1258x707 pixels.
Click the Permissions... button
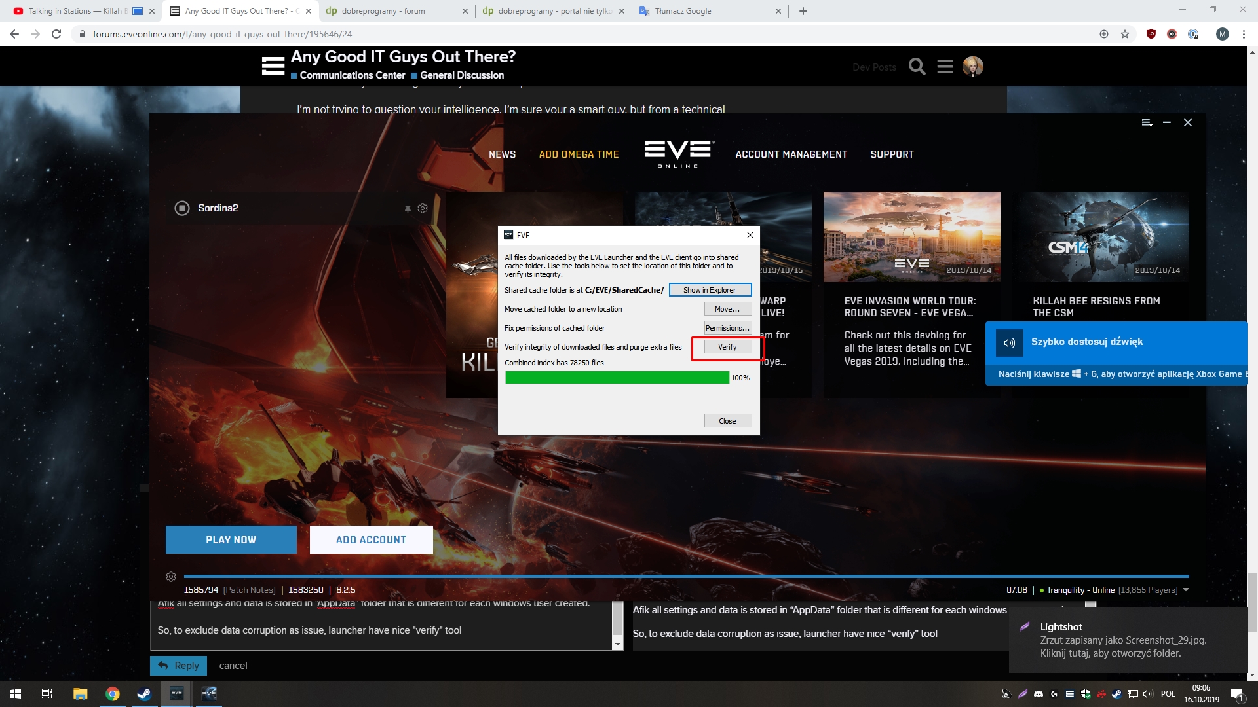[727, 328]
